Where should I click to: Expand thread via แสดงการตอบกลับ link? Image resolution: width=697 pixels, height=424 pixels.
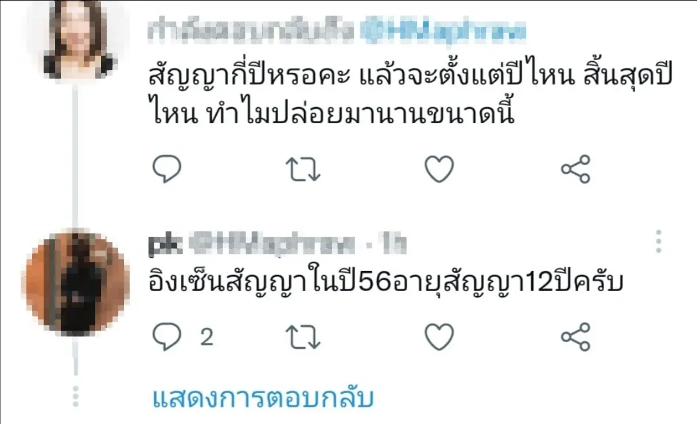(x=263, y=397)
